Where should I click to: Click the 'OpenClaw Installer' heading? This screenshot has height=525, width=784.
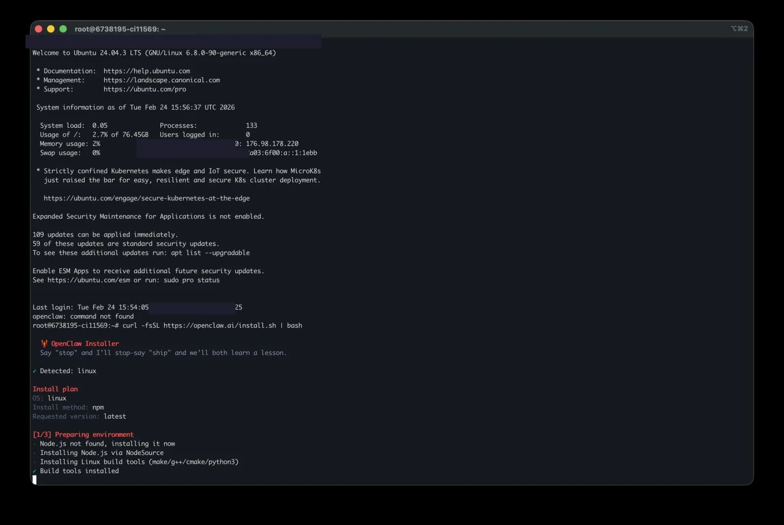click(x=85, y=344)
